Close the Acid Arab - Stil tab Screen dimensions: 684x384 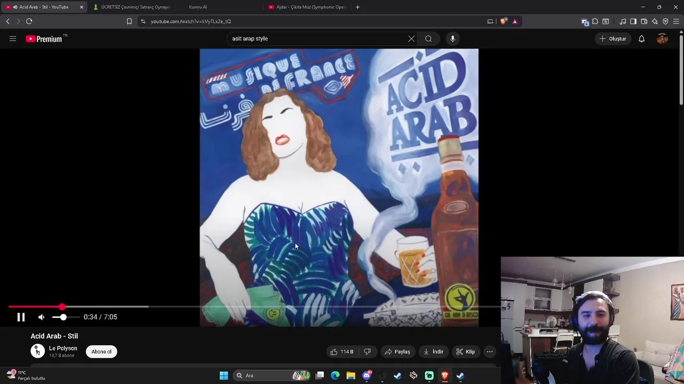coord(81,7)
